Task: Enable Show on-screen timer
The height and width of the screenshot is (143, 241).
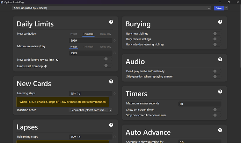Action: (x=217, y=110)
